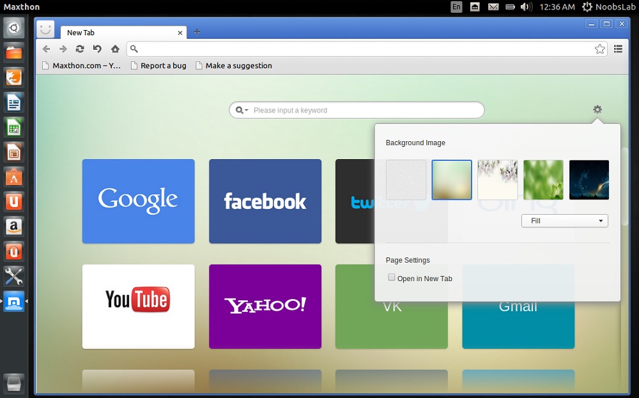
Task: Open the Report a bug bookmark
Action: pyautogui.click(x=158, y=66)
